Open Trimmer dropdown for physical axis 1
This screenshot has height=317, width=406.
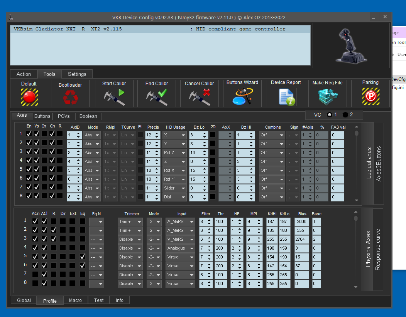(x=130, y=221)
